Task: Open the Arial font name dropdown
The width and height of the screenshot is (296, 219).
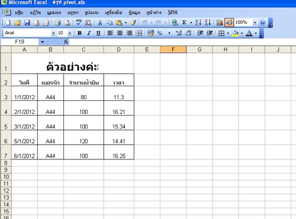Action: [53, 33]
